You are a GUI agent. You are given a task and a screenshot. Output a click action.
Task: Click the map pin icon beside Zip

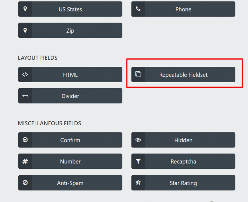25,30
